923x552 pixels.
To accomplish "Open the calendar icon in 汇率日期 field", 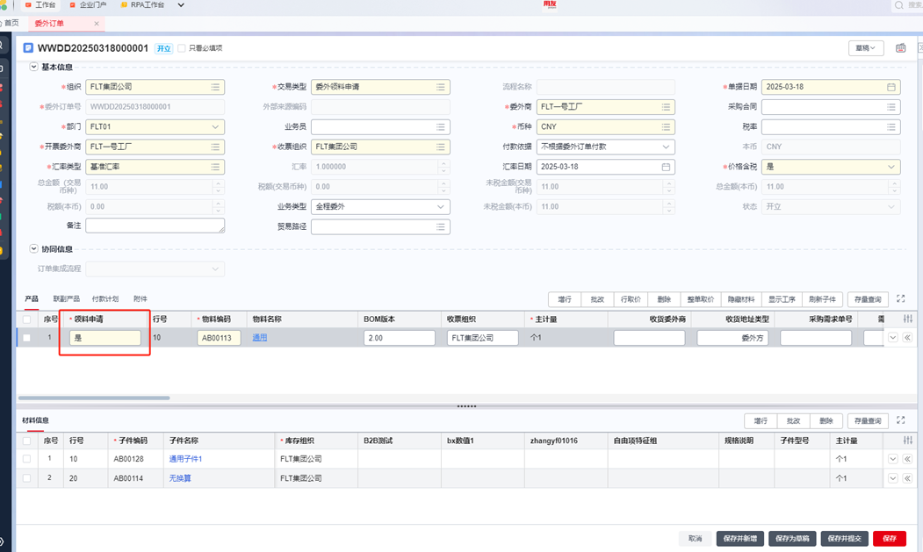I will pyautogui.click(x=666, y=167).
